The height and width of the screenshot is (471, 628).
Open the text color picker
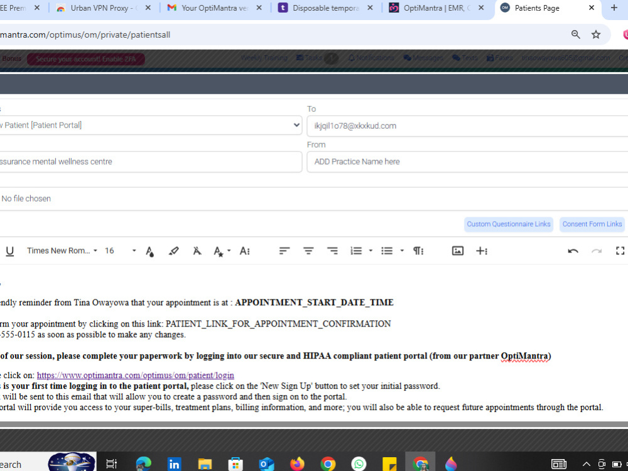(x=150, y=251)
